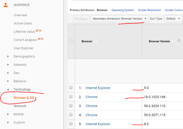The width and height of the screenshot is (183, 129).
Task: Click the version value 9.0
Action: coord(146,88)
